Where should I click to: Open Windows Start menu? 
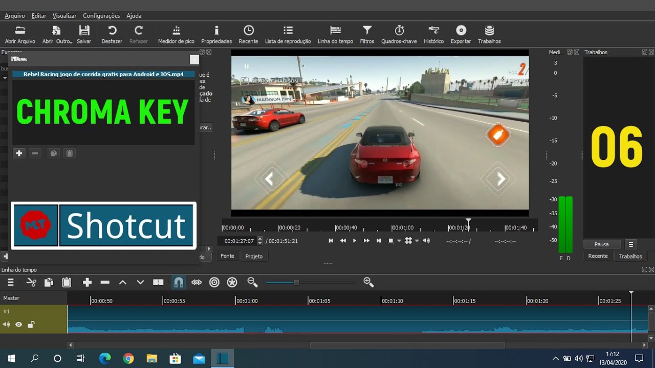point(11,358)
